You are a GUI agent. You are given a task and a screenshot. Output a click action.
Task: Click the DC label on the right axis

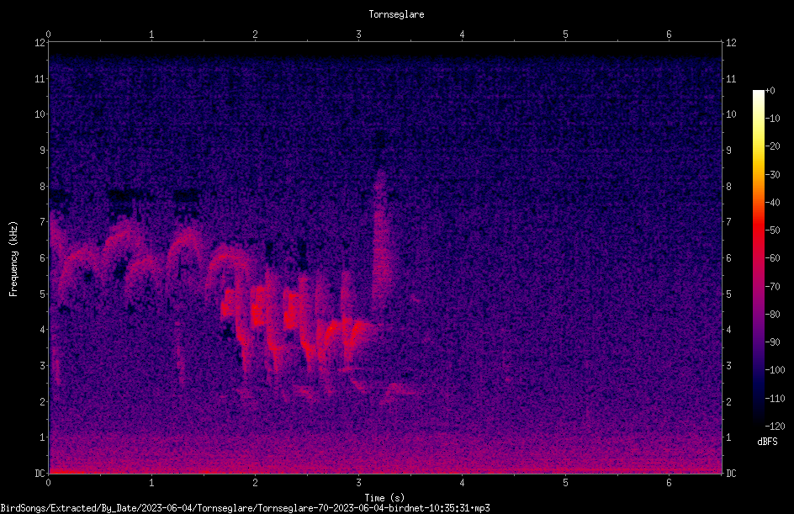(x=731, y=473)
